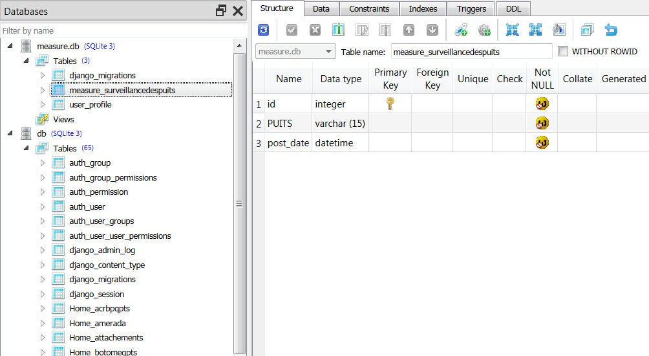Expand the user_profile table node
Screen dimensions: 649x356
42,104
